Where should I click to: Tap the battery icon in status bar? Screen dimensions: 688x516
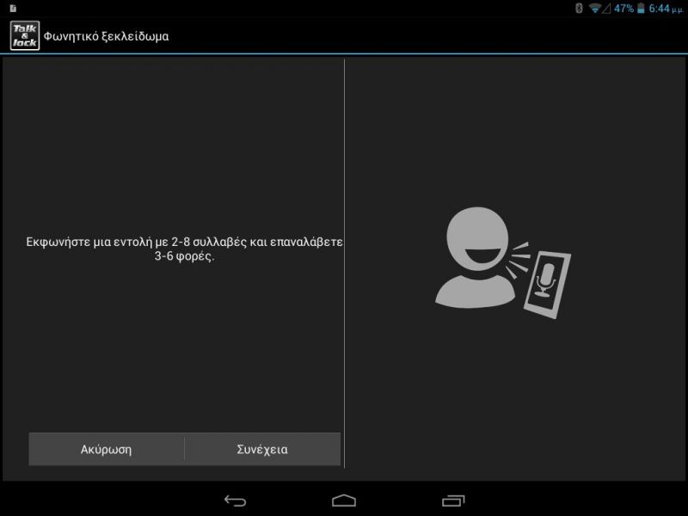641,9
